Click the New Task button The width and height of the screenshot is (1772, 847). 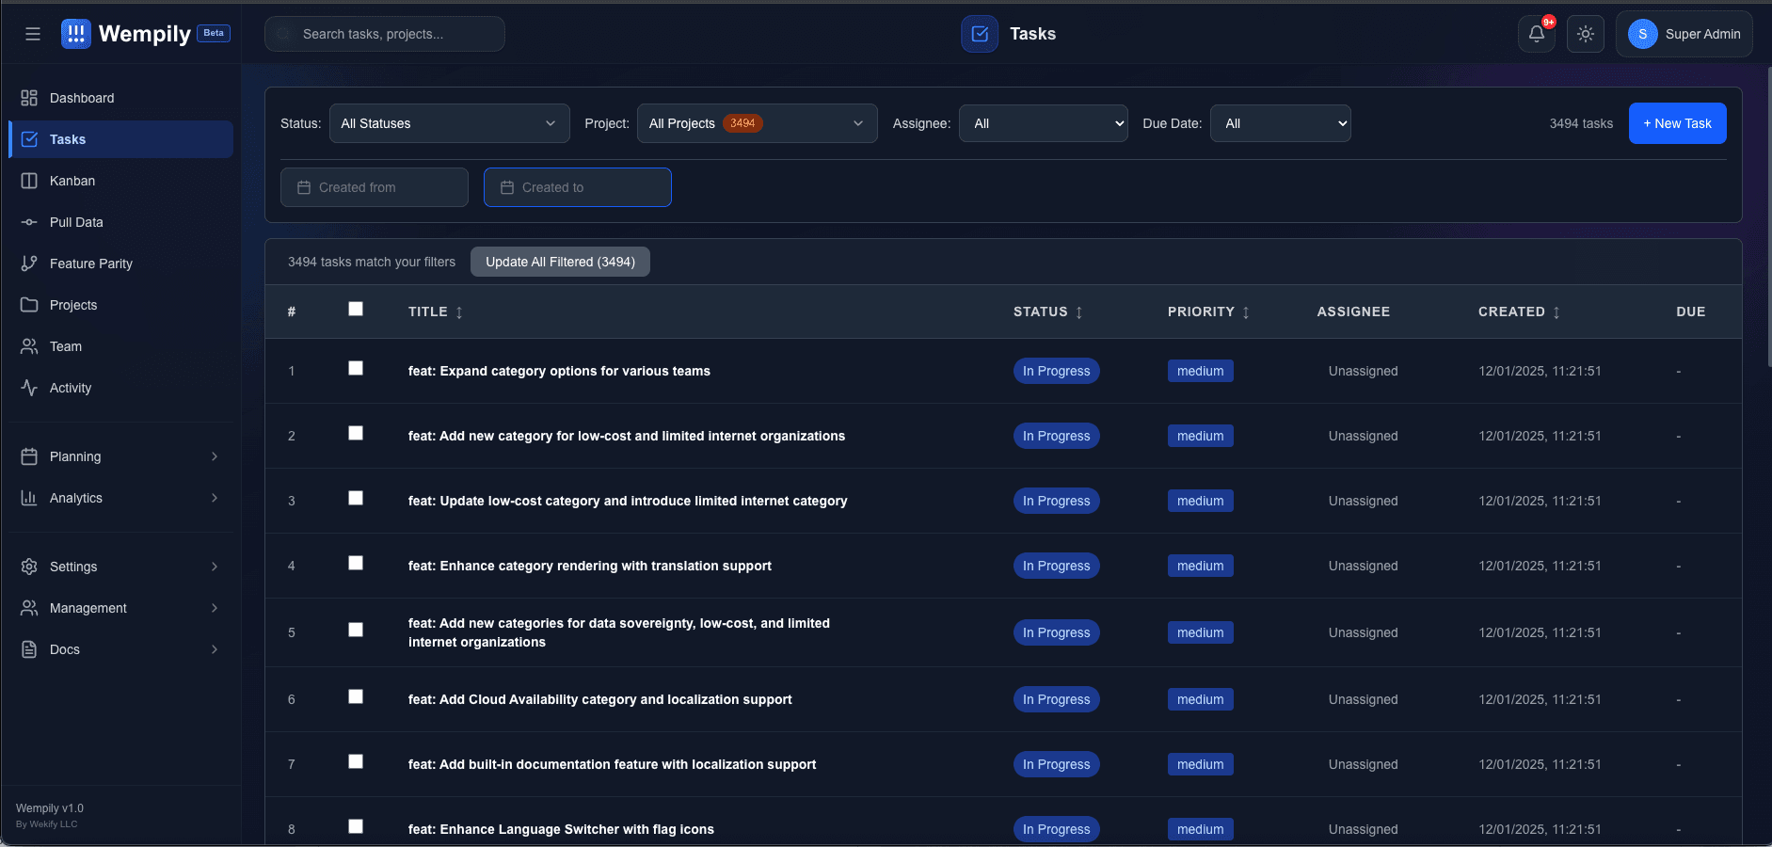(x=1676, y=123)
